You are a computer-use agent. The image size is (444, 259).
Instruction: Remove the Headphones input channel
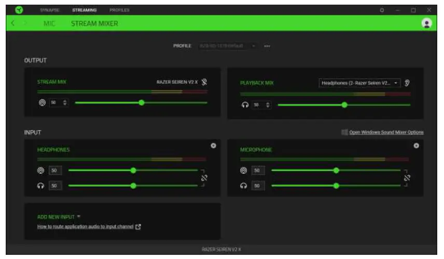tap(214, 146)
